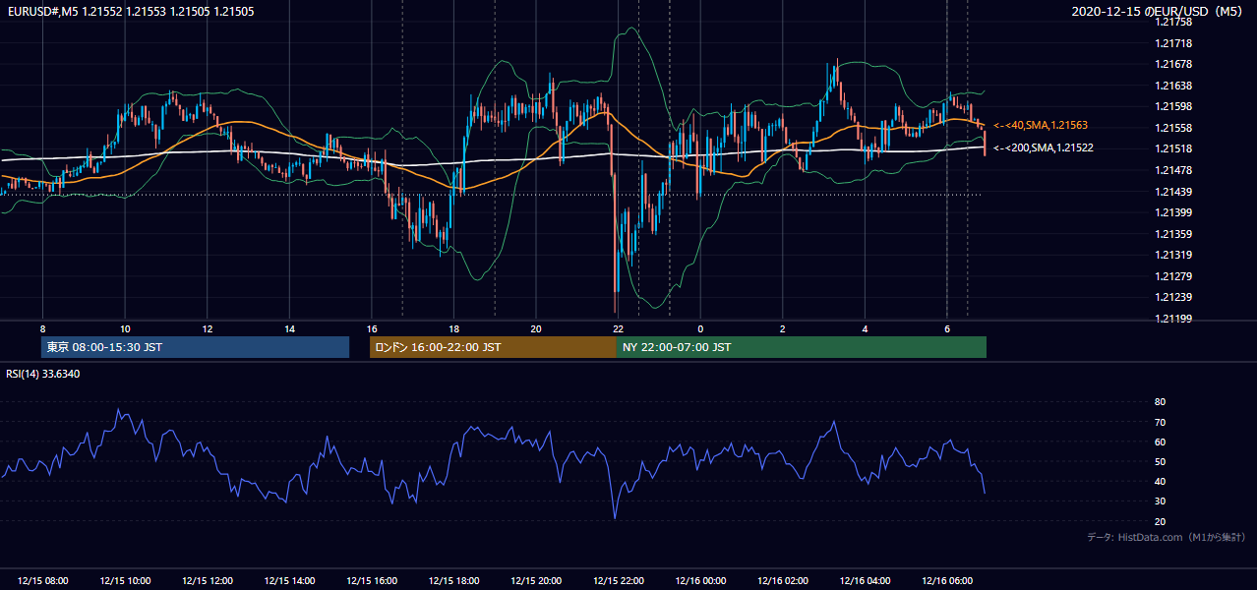The width and height of the screenshot is (1257, 590).
Task: Click the 40 SMA 1.21563 label
Action: click(1040, 126)
